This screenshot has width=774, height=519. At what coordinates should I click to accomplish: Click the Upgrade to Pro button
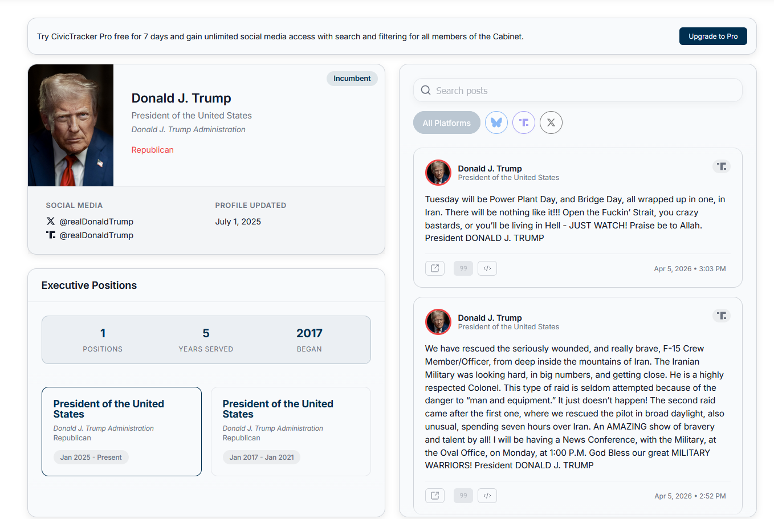(712, 36)
